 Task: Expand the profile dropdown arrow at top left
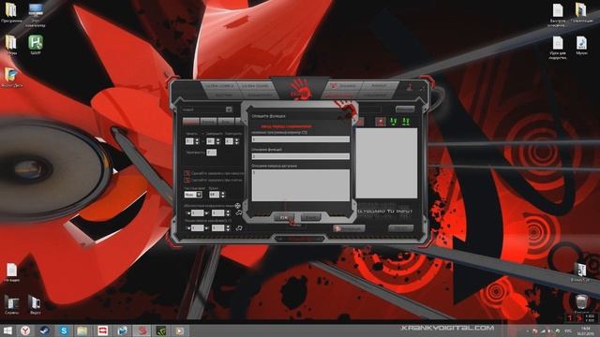click(229, 110)
